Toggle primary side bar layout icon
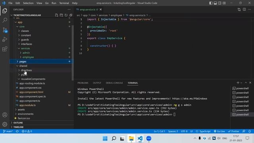This screenshot has width=254, height=143. pos(211,3)
